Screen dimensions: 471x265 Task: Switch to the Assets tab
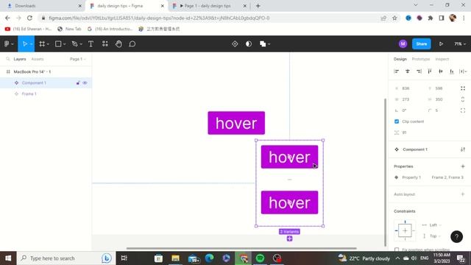38,59
